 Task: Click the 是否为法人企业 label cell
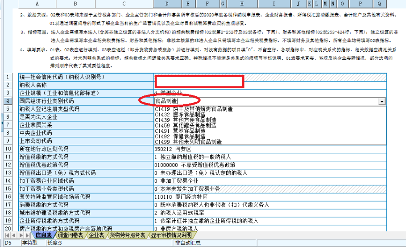[x=86, y=117]
